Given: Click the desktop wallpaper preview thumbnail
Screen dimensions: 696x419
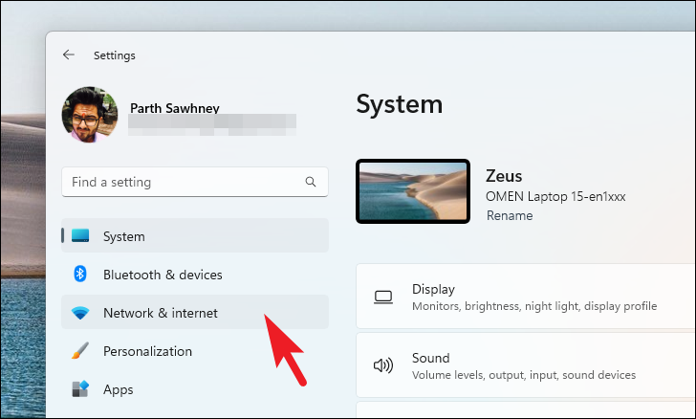Looking at the screenshot, I should (413, 191).
